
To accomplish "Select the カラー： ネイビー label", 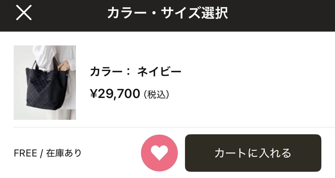I will [135, 72].
